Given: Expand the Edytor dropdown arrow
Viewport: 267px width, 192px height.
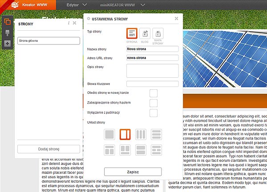Looking at the screenshot, I should pyautogui.click(x=85, y=5).
